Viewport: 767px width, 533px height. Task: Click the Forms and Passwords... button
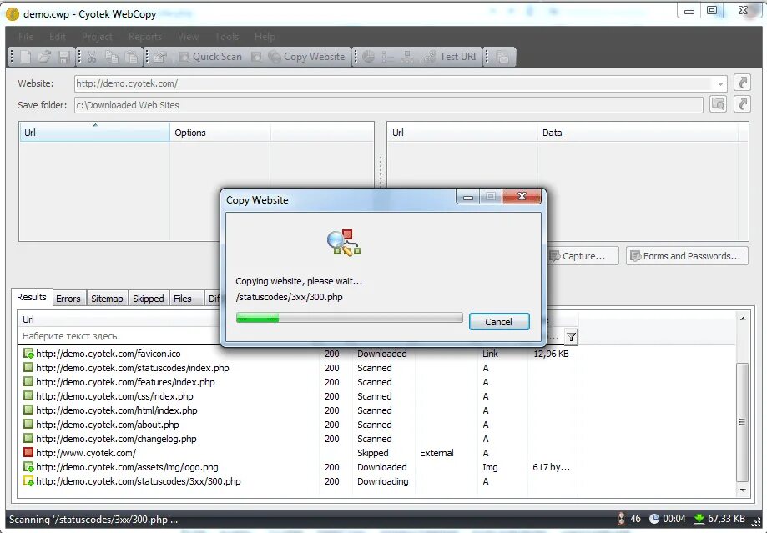[687, 256]
